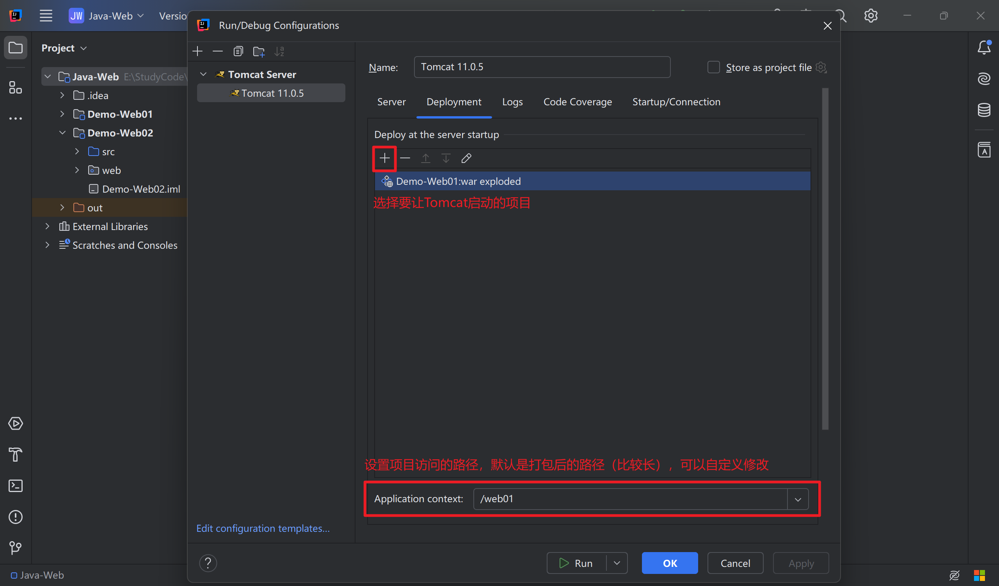The image size is (999, 586).
Task: Open the Notifications bell
Action: point(984,48)
